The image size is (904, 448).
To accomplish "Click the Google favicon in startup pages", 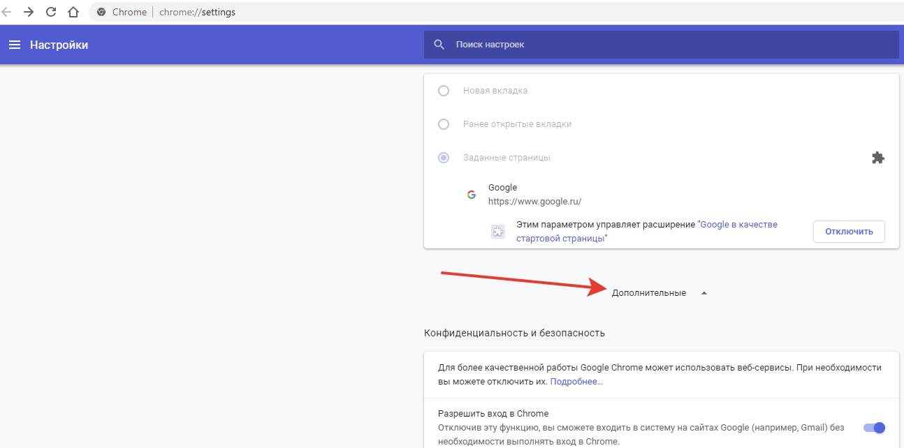I will click(x=472, y=195).
